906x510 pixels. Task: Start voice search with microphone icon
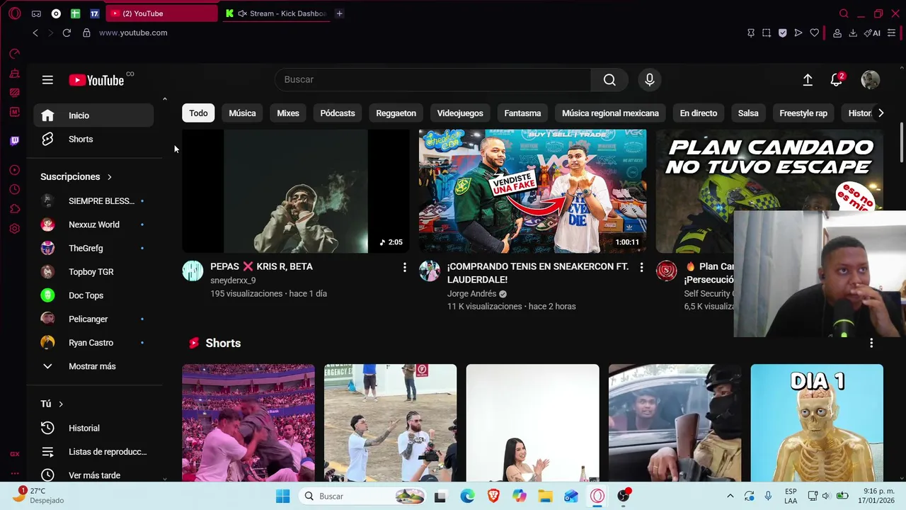pyautogui.click(x=650, y=80)
